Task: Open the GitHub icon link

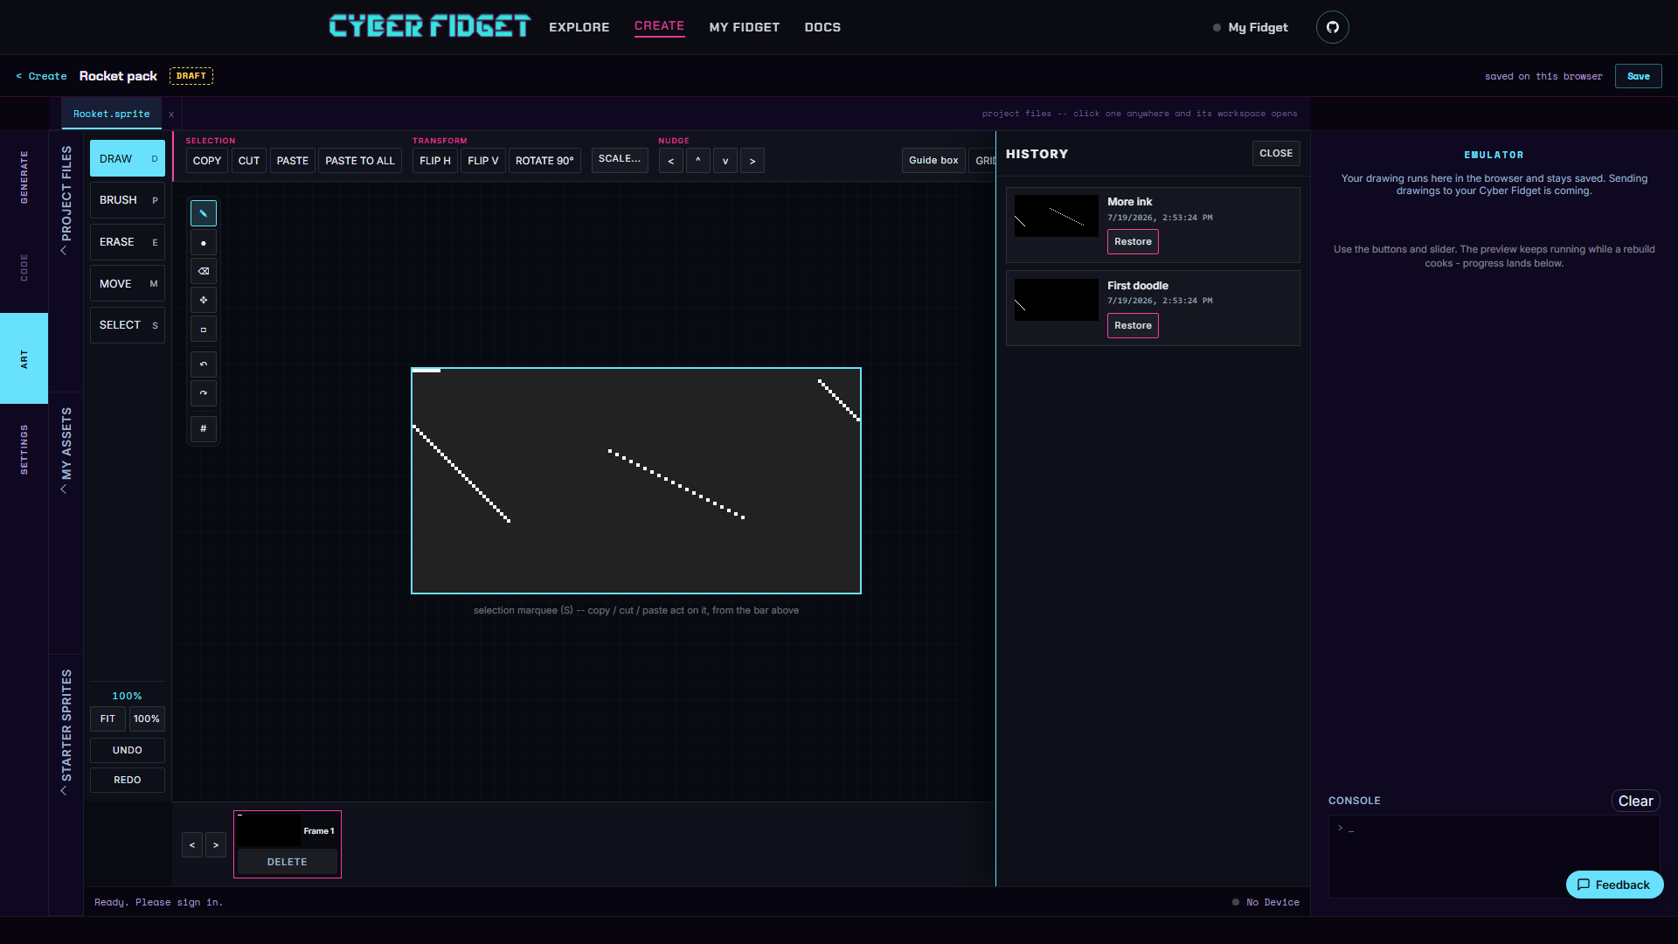Action: 1332,27
